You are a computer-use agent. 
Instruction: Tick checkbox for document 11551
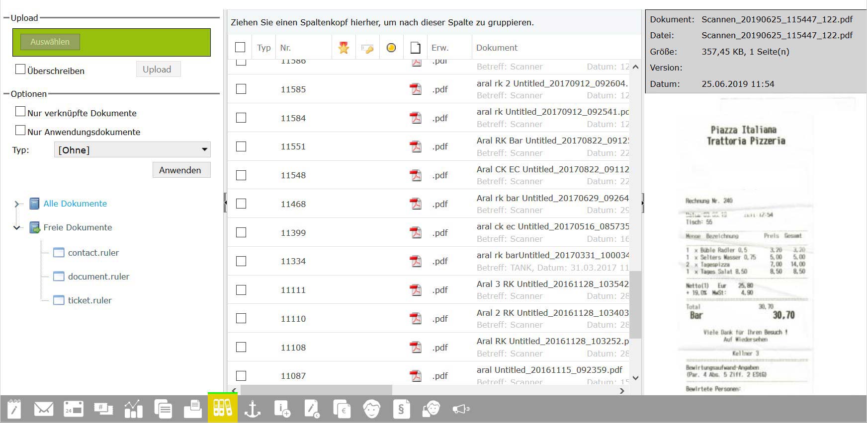(241, 146)
